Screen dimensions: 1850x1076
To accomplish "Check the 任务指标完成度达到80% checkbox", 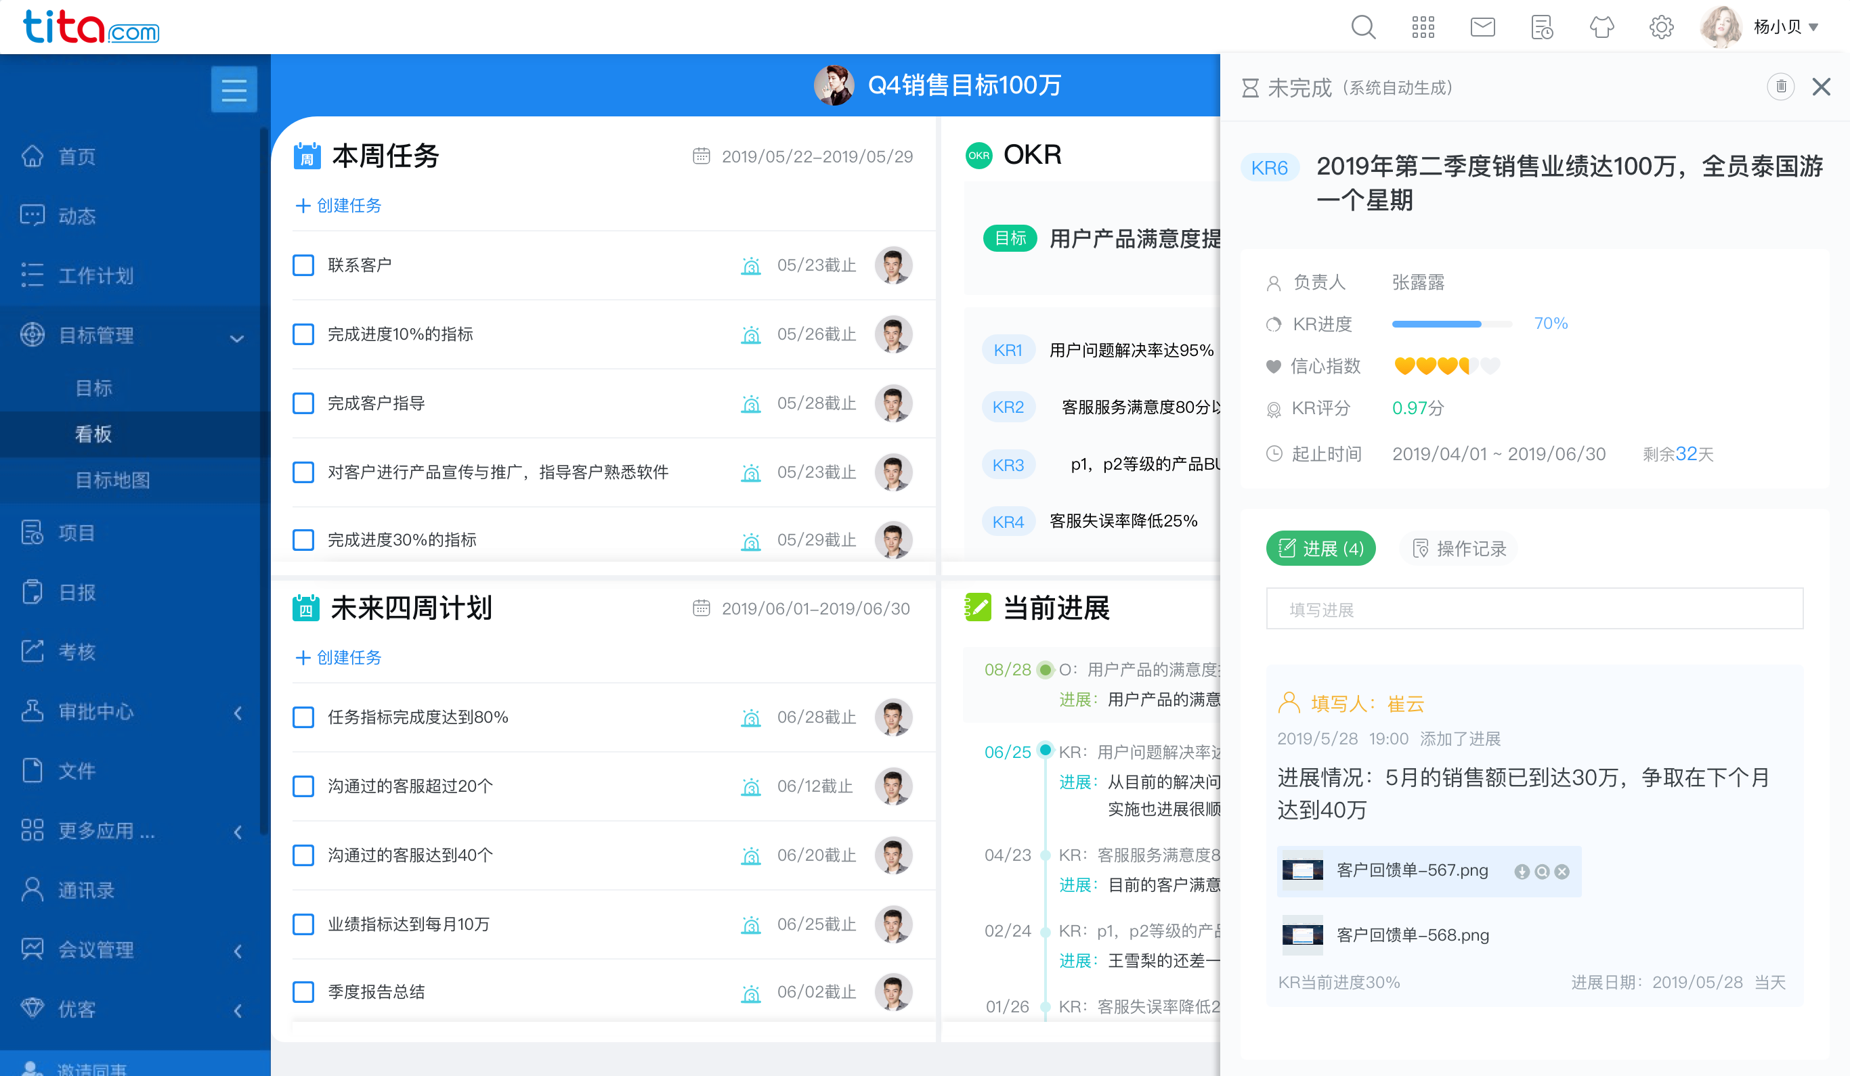I will tap(303, 717).
